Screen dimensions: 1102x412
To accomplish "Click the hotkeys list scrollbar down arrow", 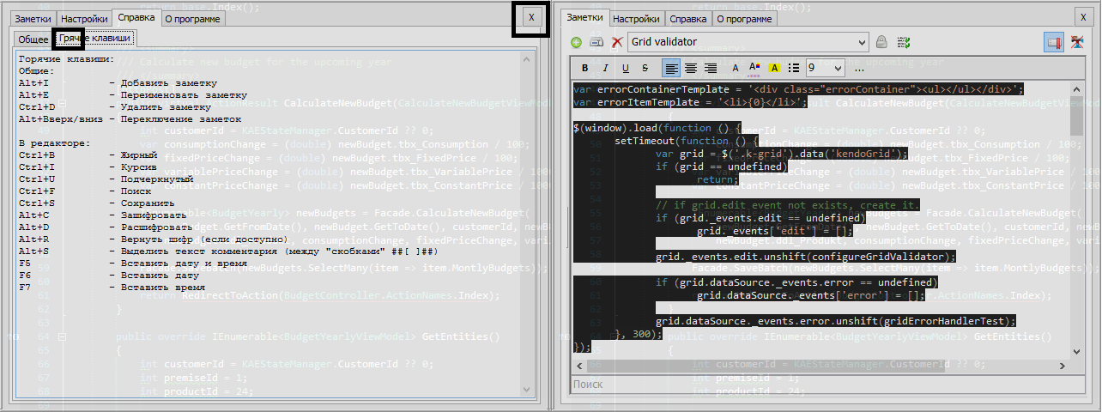I will (528, 390).
